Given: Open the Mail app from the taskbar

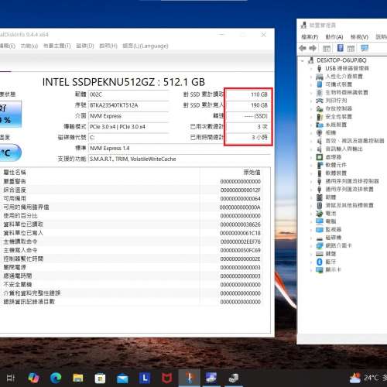Looking at the screenshot, I should (x=122, y=378).
